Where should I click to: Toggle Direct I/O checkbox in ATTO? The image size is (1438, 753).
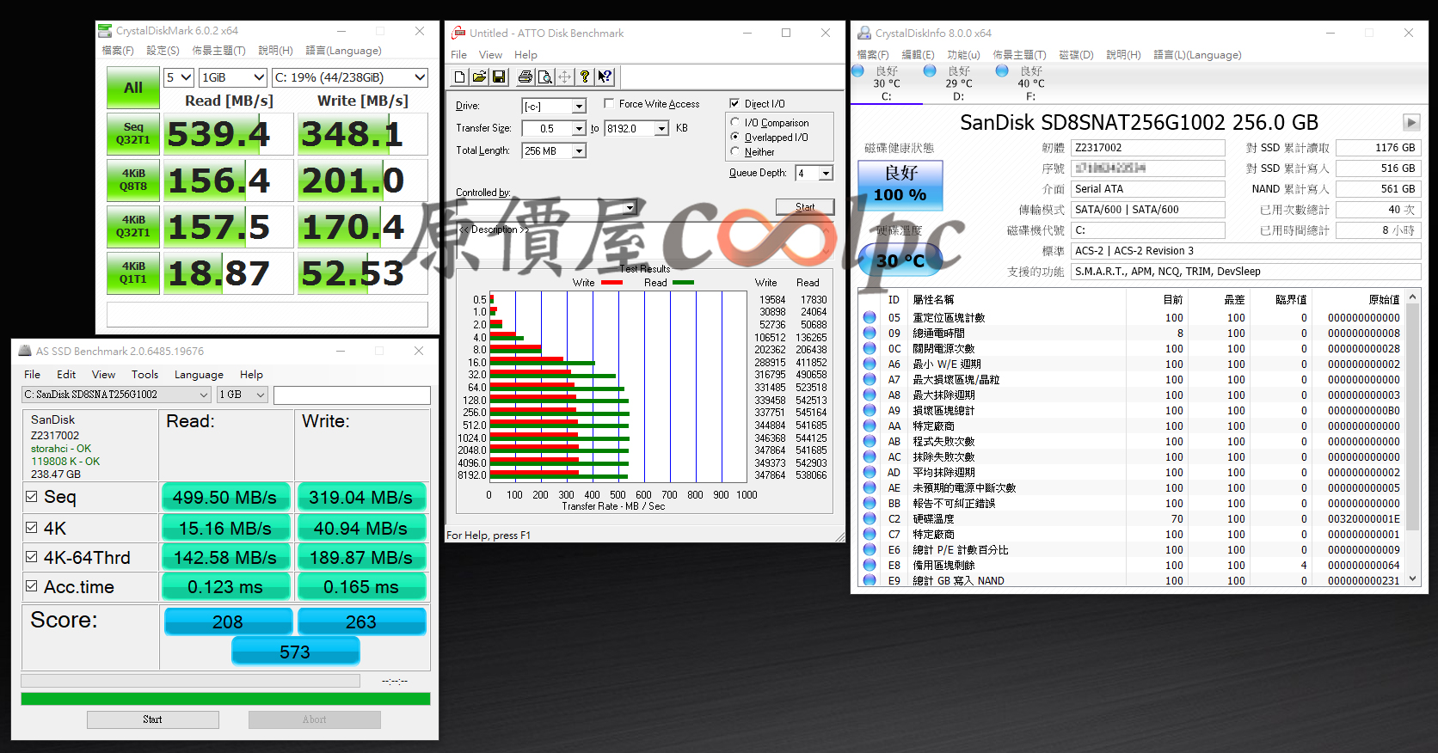click(734, 104)
